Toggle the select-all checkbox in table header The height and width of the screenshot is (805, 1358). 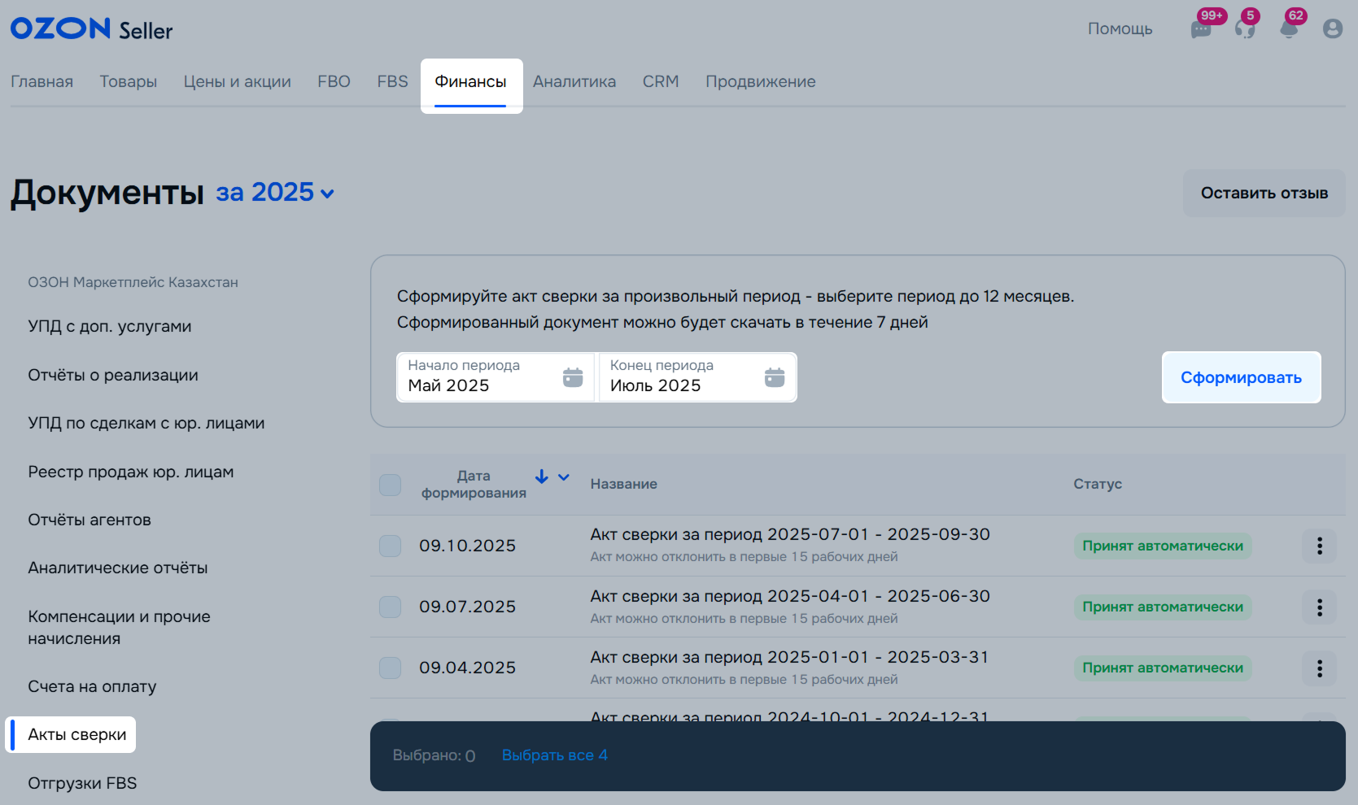pyautogui.click(x=391, y=485)
